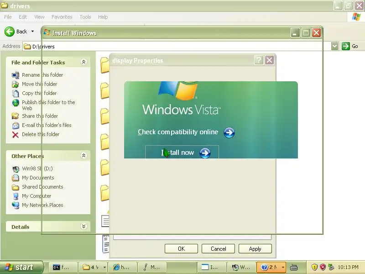Collapse the Other Places panel

(83, 156)
